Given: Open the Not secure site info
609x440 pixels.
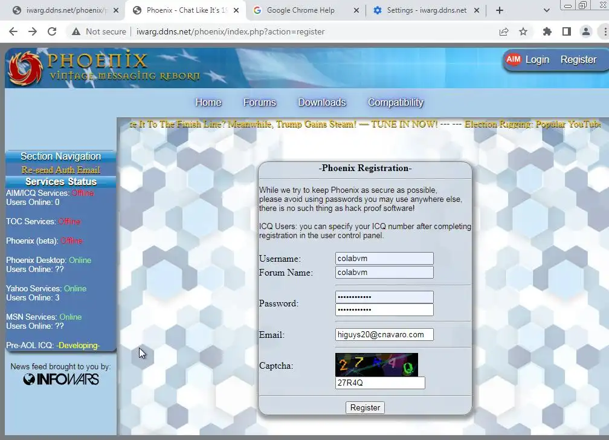Looking at the screenshot, I should pyautogui.click(x=99, y=31).
